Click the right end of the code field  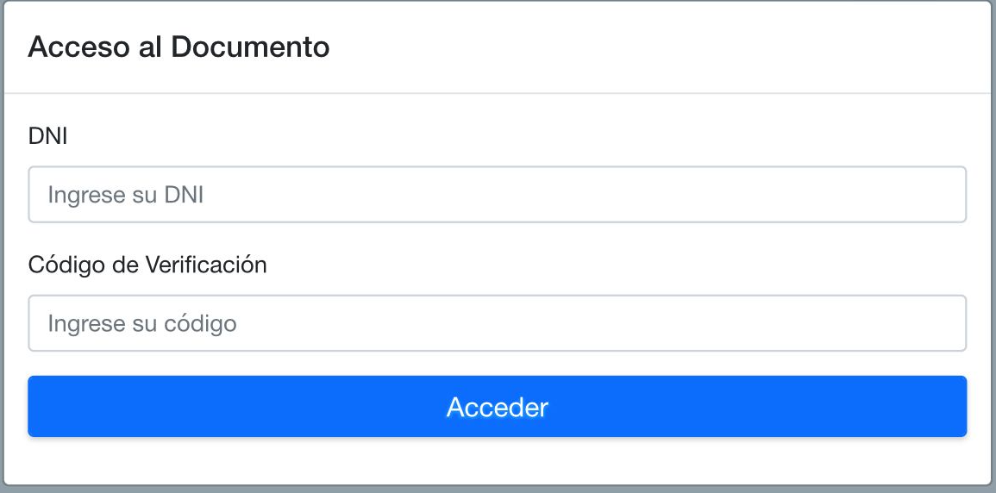tap(944, 323)
